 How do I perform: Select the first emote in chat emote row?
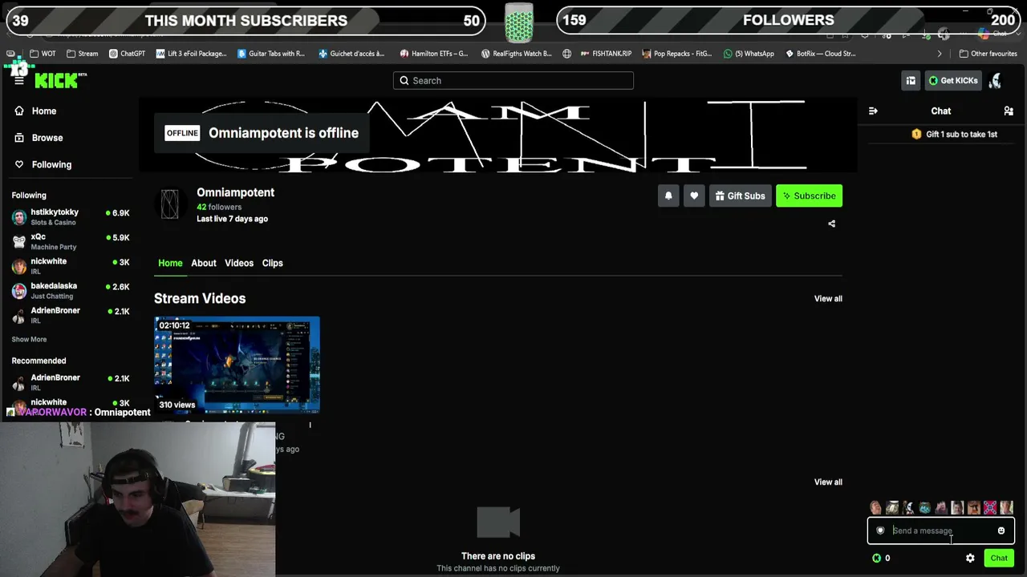[x=875, y=507]
